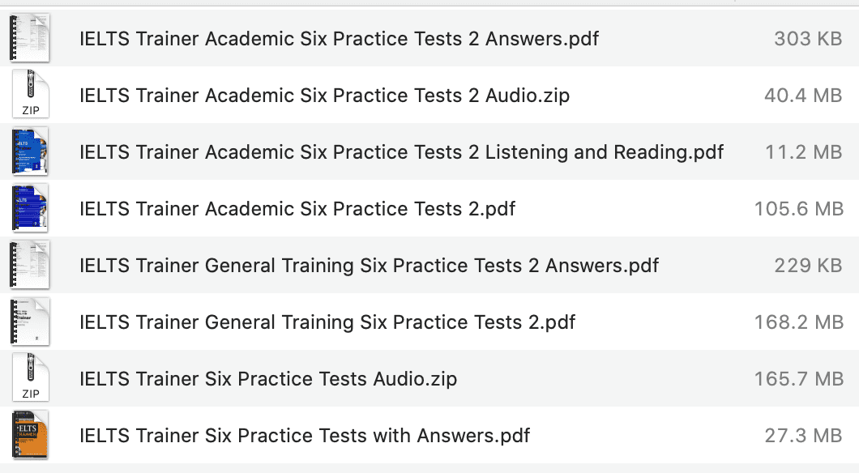859x473 pixels.
Task: Select General Training Six Practice Tests 2 Answers.pdf
Action: [x=367, y=265]
